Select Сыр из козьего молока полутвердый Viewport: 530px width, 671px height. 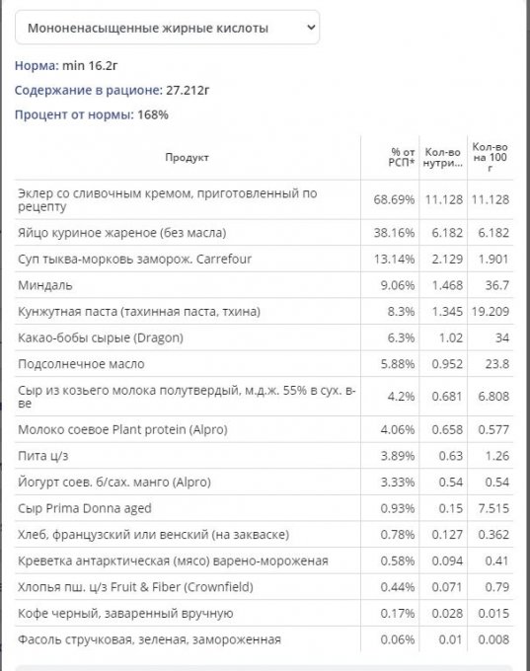[x=264, y=397]
